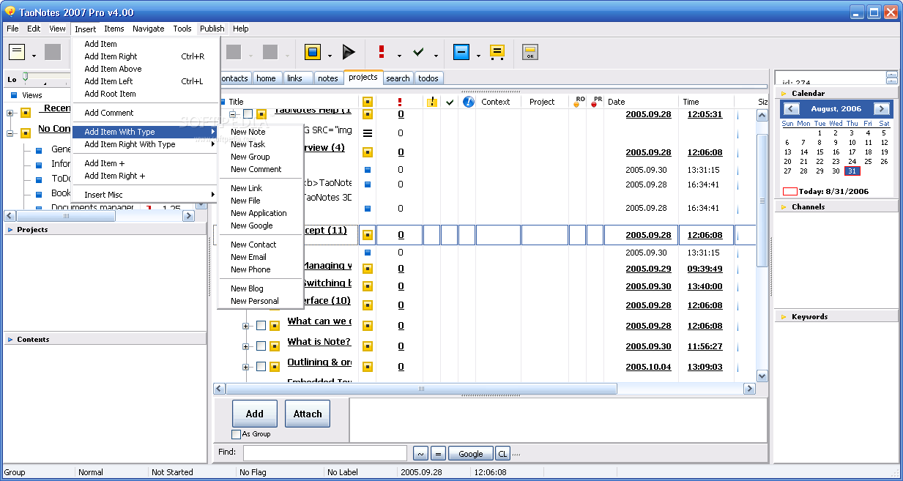Viewport: 903px width, 481px height.
Task: Click the yellow group icon beside Recent tree item
Action: pyautogui.click(x=26, y=113)
